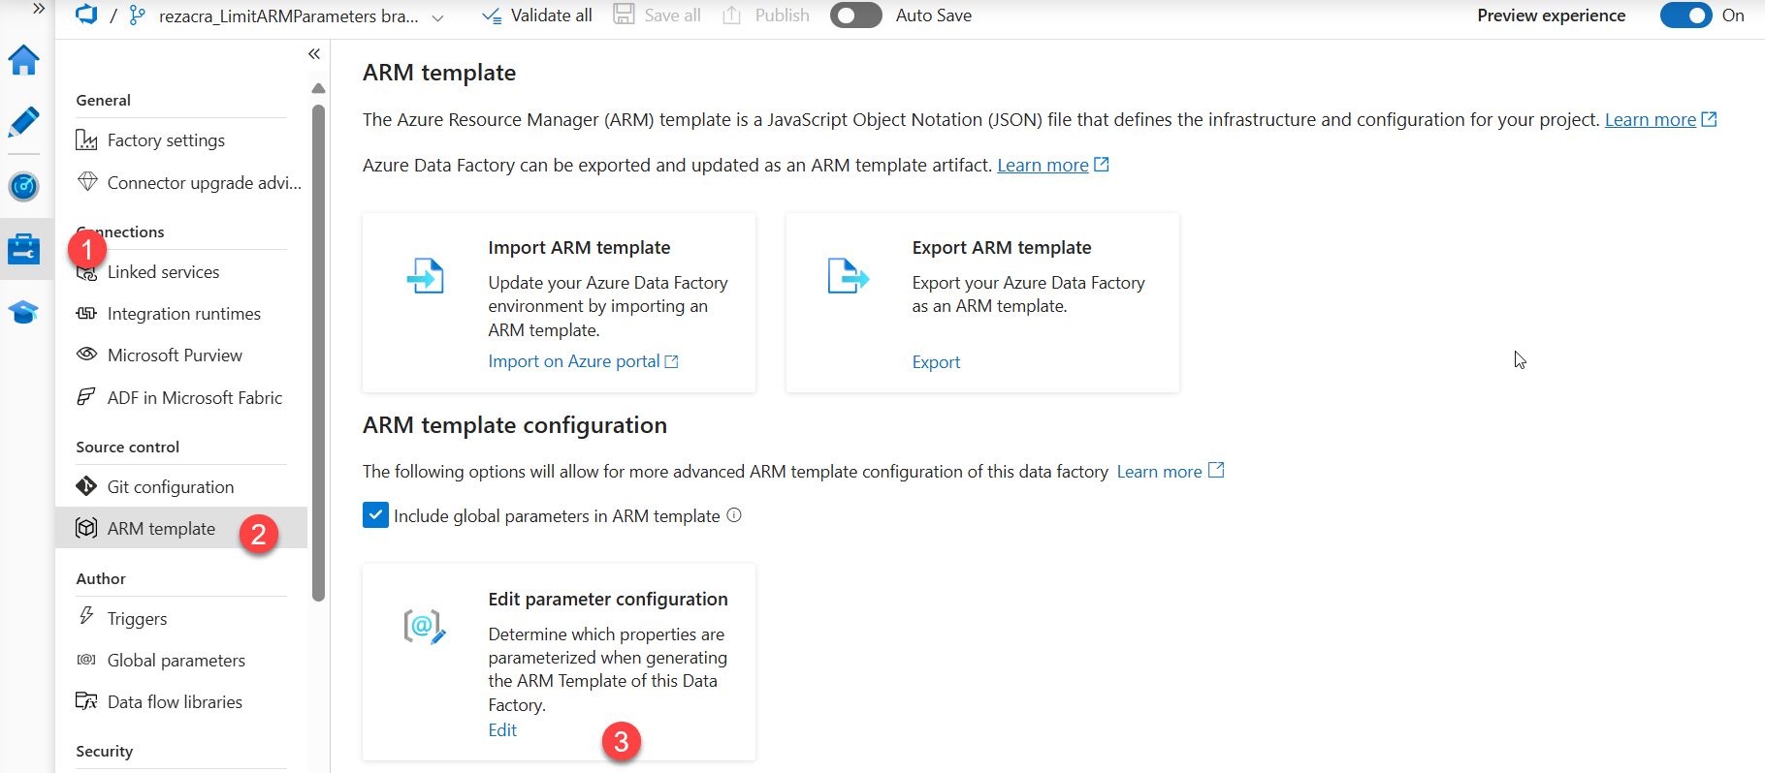Open Global parameters in the sidebar
This screenshot has height=773, width=1765.
(176, 660)
